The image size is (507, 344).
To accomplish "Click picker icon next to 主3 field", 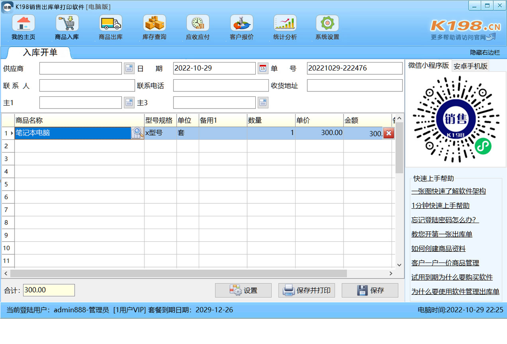I will pos(263,102).
